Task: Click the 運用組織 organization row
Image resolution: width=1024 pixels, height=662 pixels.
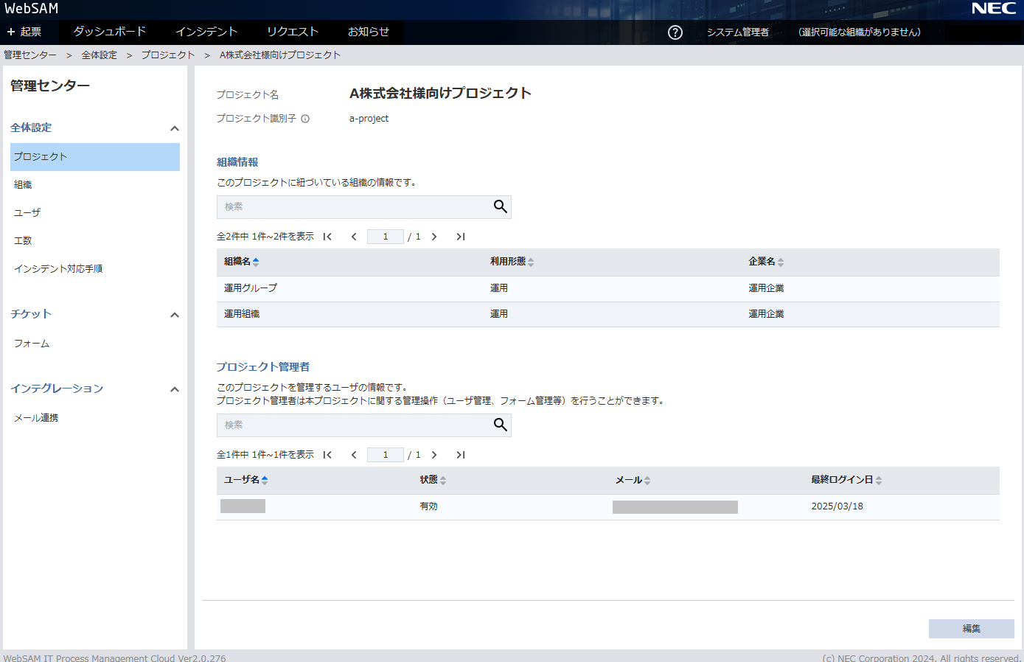Action: (608, 314)
